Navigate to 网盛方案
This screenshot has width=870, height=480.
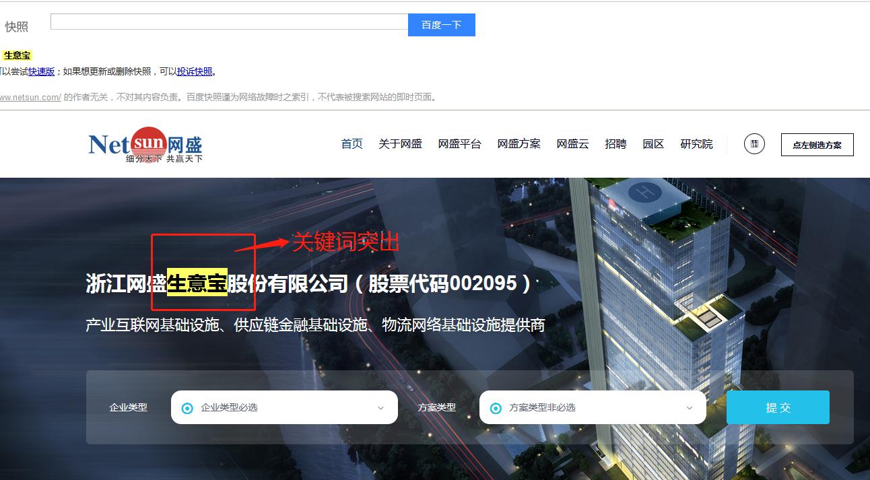[518, 143]
